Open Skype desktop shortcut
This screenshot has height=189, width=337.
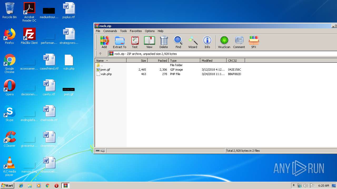[9, 113]
